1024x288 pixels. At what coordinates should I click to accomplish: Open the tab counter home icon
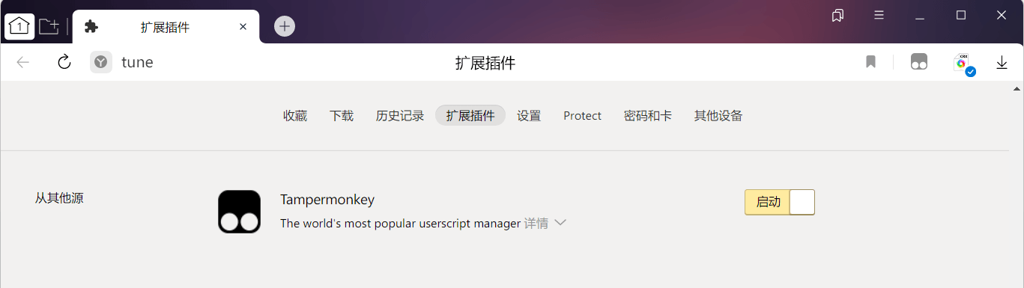[19, 27]
